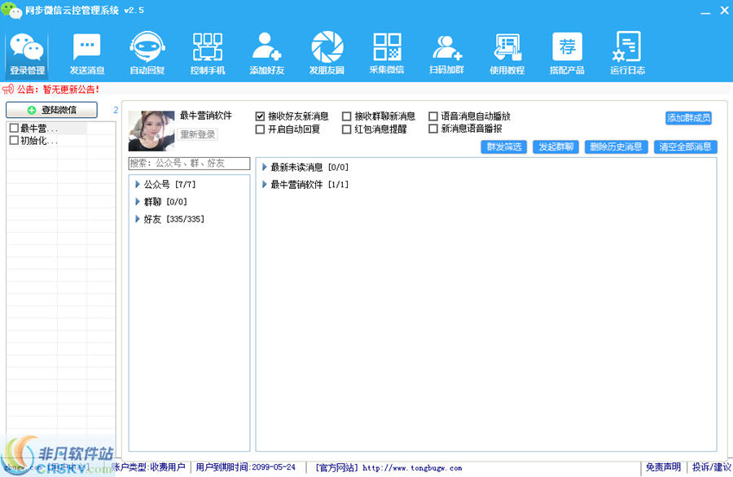Viewport: 733px width, 477px height.
Task: Enable 语音消息自动播放 checkbox
Action: [433, 116]
